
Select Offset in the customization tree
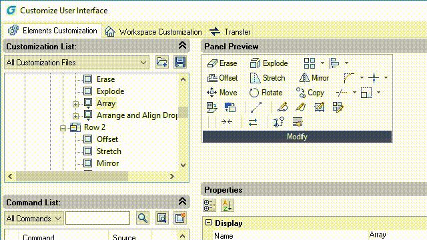coord(107,139)
